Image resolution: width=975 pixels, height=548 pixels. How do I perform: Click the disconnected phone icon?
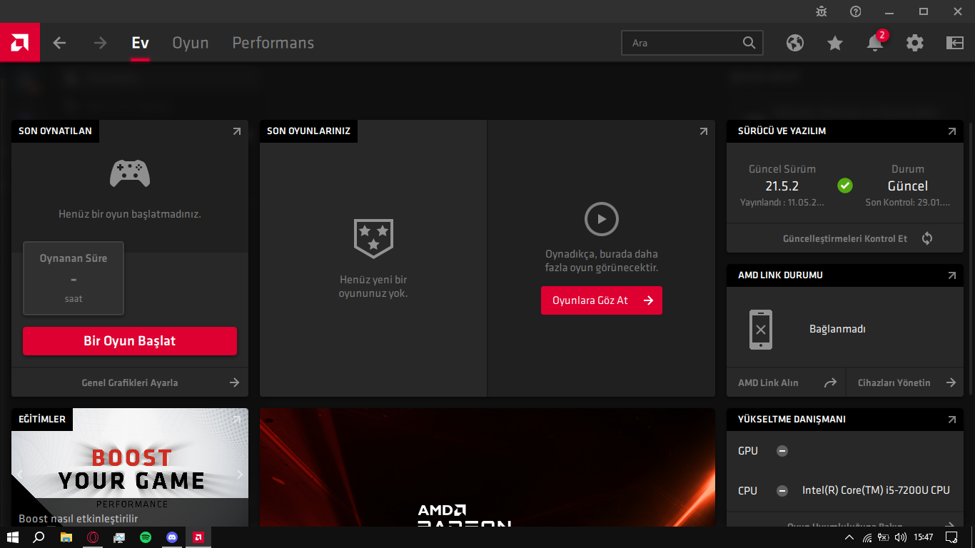(x=761, y=330)
